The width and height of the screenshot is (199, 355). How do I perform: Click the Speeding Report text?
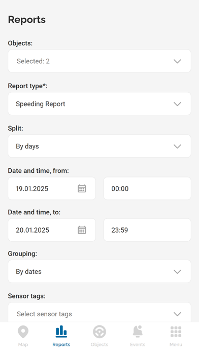[41, 104]
